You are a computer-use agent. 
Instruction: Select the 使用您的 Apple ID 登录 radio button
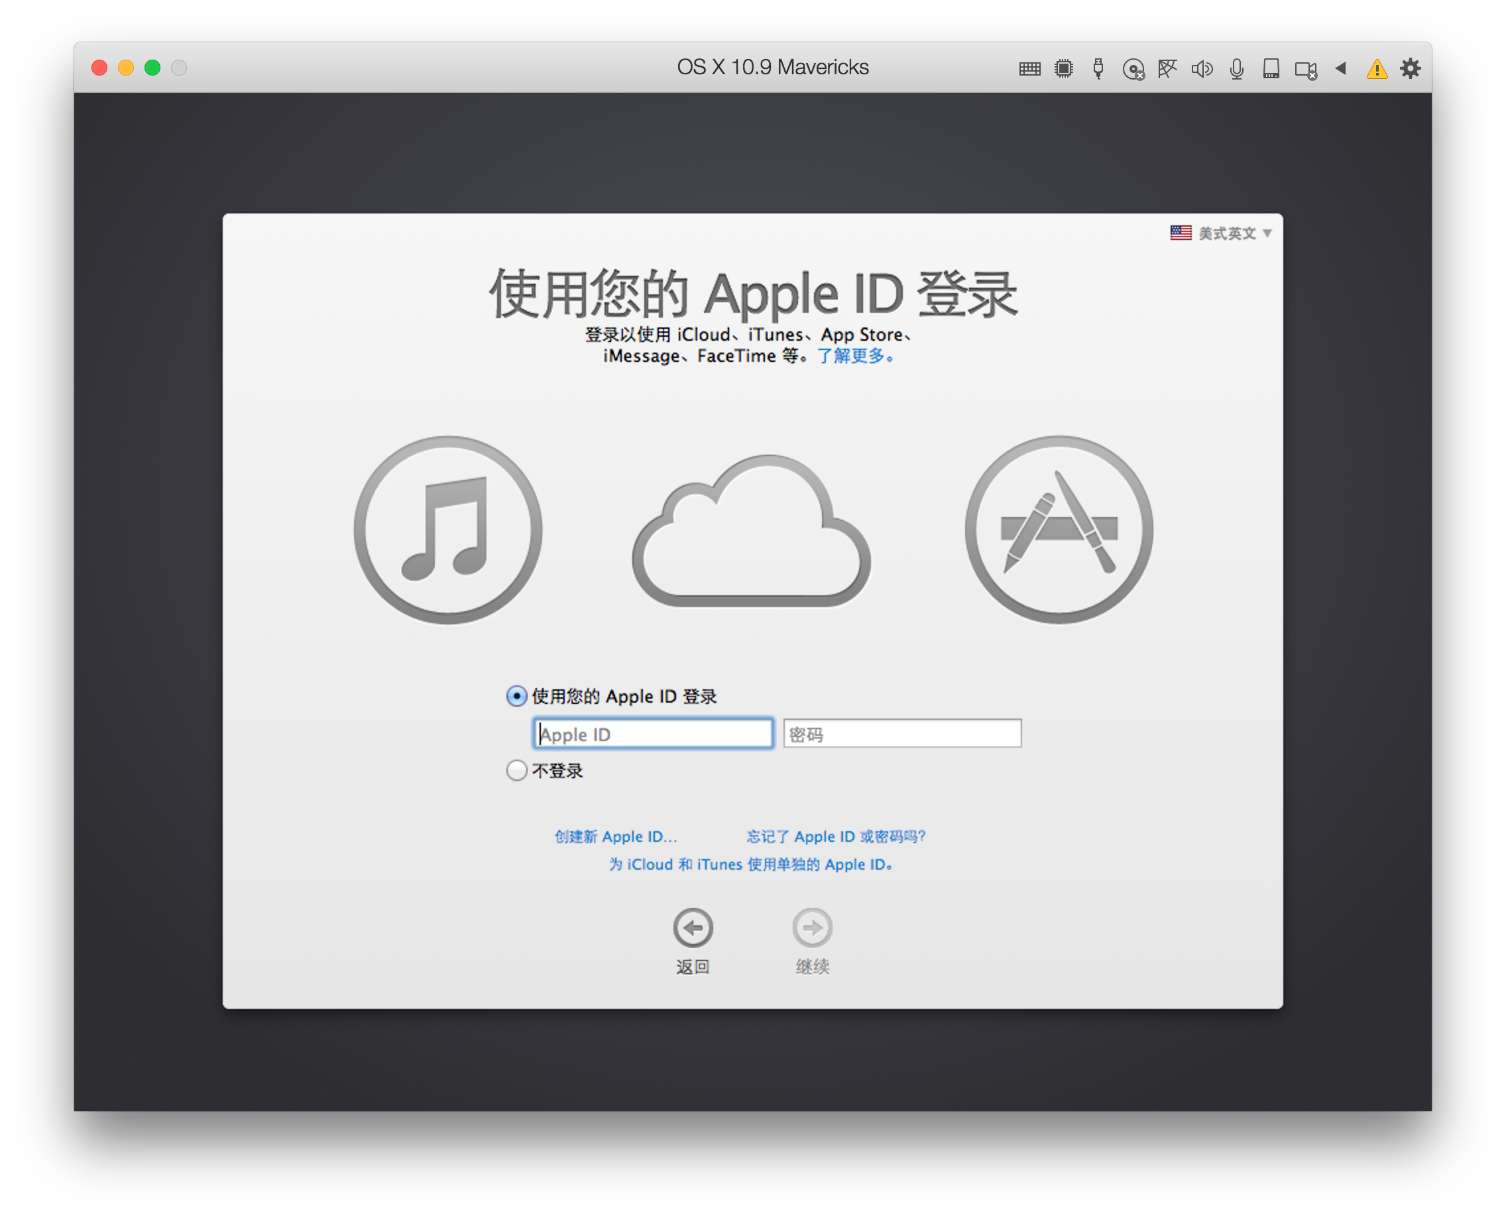[x=517, y=696]
